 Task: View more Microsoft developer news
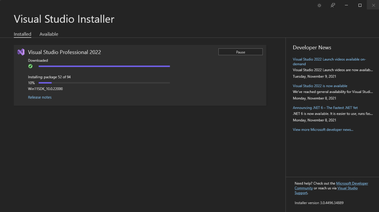tap(323, 129)
